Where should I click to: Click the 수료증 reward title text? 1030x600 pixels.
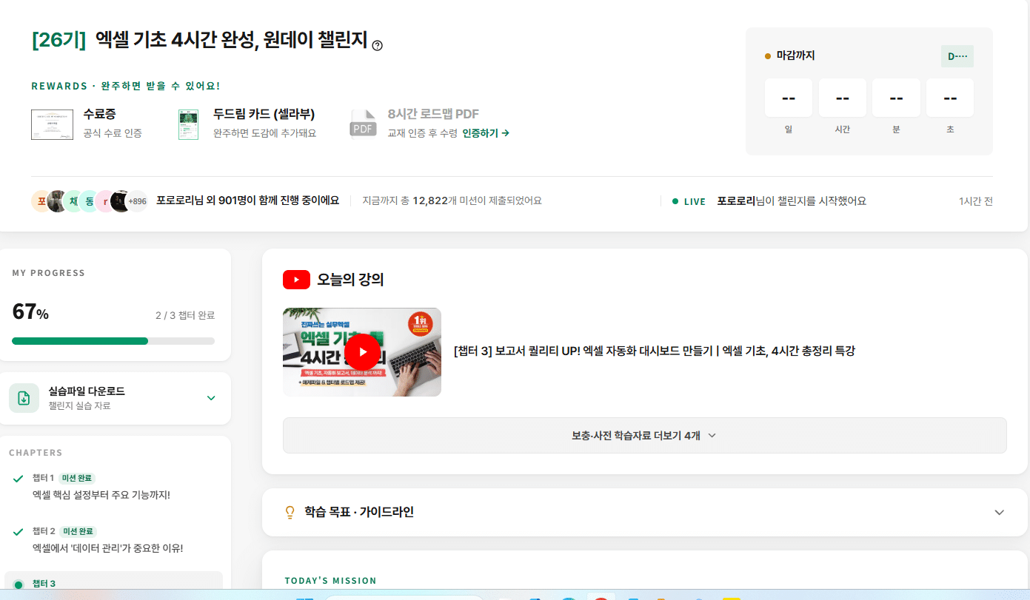point(99,114)
